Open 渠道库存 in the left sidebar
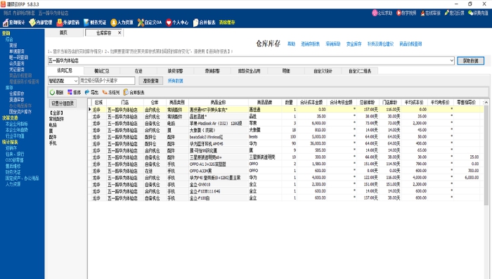Image resolution: width=492 pixels, height=279 pixels. point(17,100)
